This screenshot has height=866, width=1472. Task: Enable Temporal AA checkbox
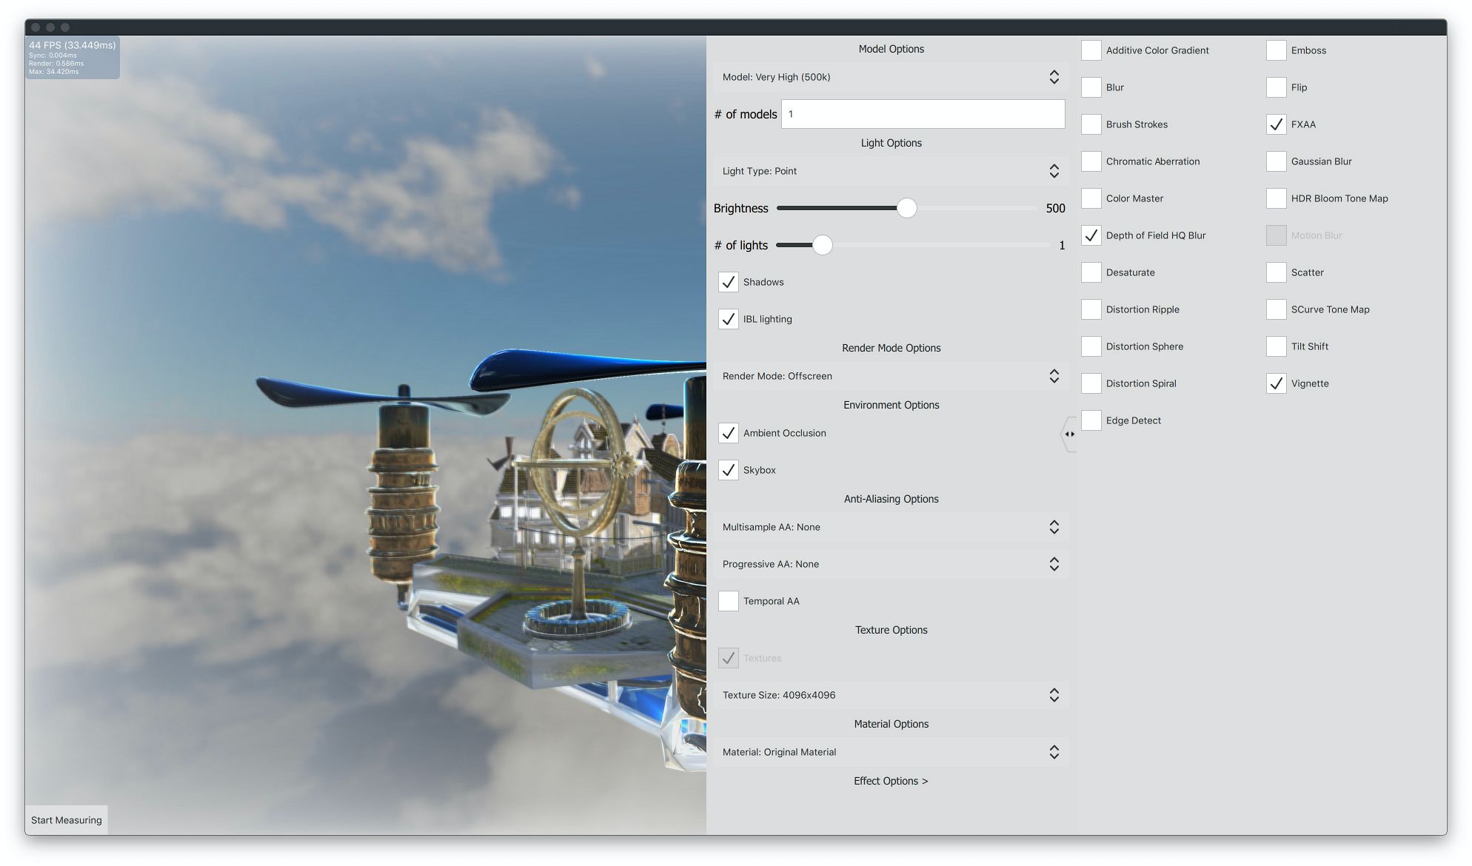pos(728,600)
